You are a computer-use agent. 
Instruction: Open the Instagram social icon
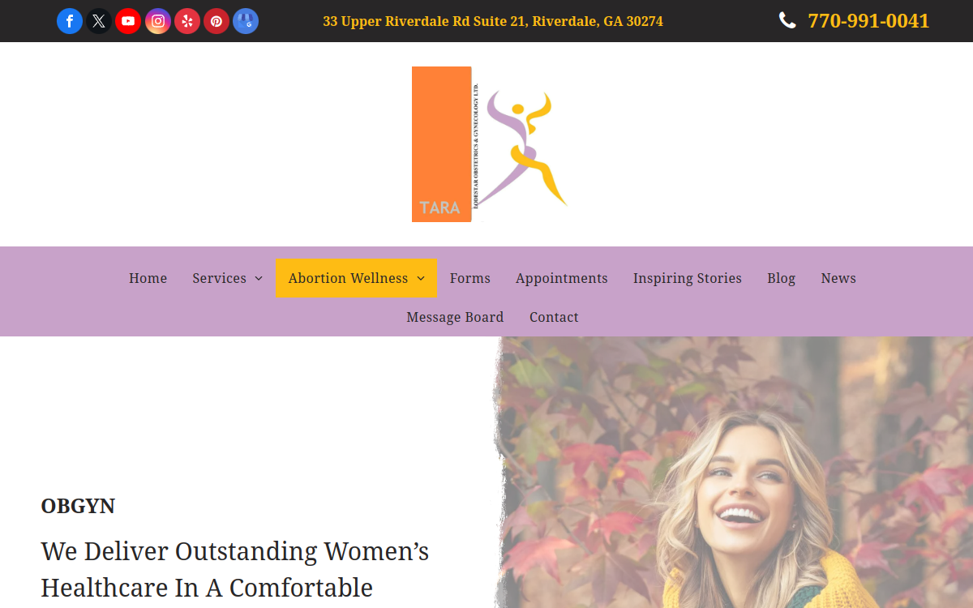click(x=158, y=21)
